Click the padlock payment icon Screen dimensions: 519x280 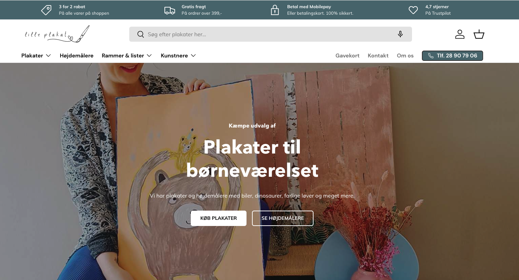[x=275, y=10]
